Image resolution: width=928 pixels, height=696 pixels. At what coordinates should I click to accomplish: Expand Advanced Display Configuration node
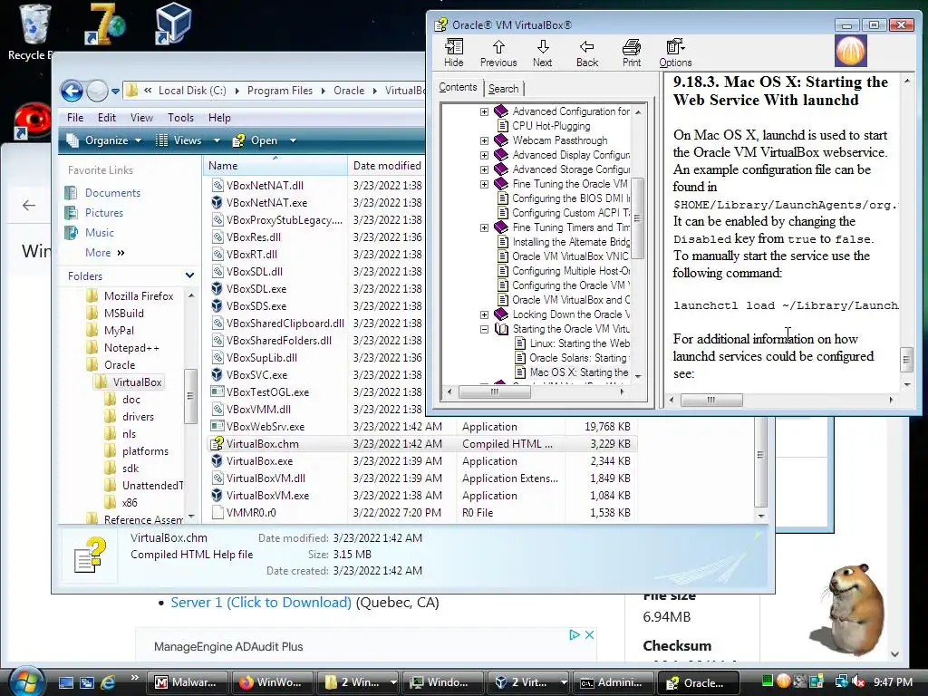[x=484, y=155]
